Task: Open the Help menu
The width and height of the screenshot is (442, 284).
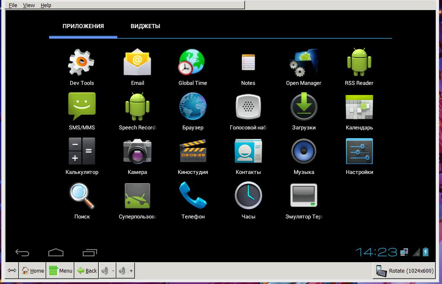Action: click(x=46, y=5)
